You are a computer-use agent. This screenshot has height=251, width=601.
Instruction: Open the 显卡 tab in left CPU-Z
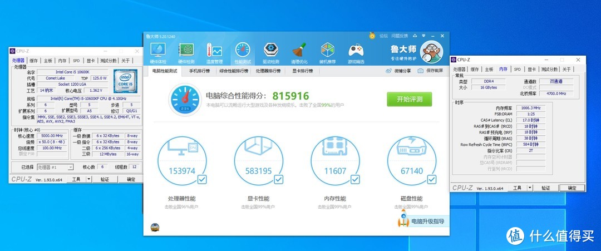[x=91, y=61]
